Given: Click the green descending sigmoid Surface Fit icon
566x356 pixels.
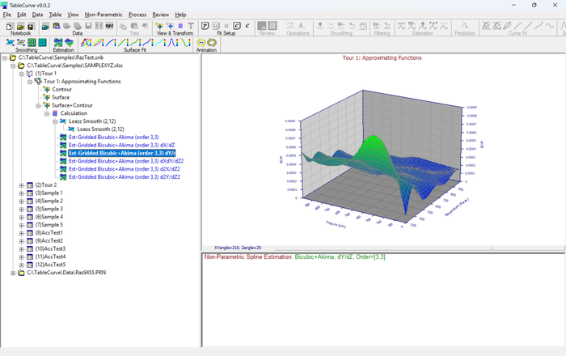Looking at the screenshot, I should [x=185, y=43].
